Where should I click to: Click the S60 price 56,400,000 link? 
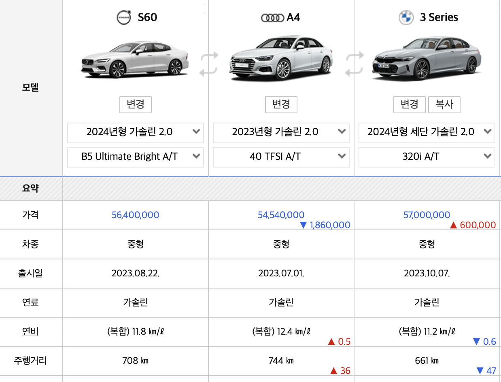coord(135,215)
